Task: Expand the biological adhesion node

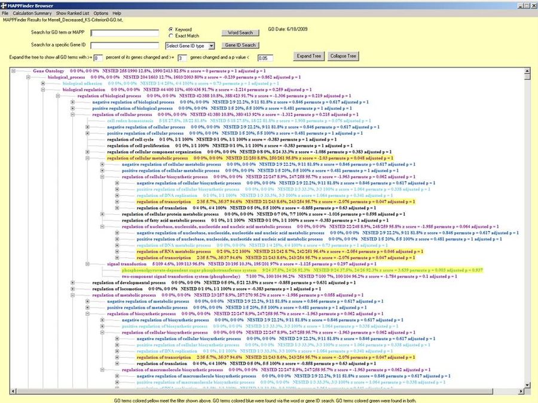Action: point(43,83)
